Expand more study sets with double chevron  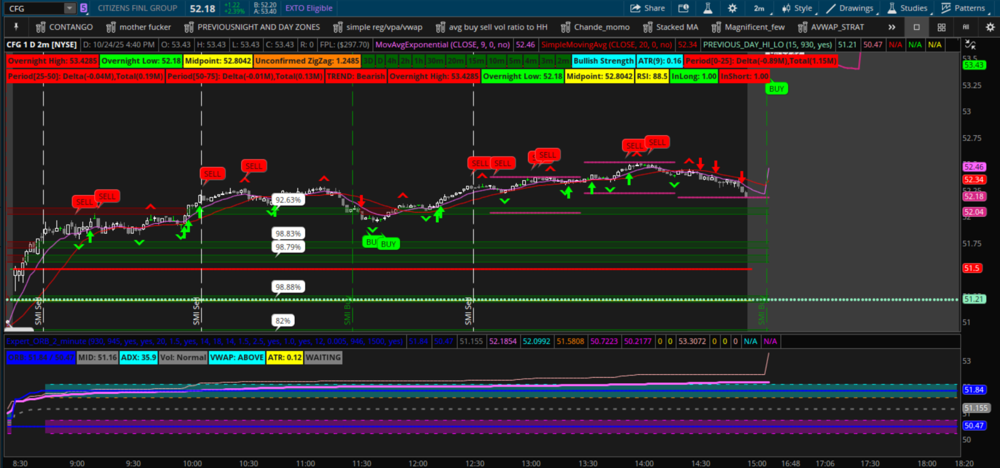point(892,27)
